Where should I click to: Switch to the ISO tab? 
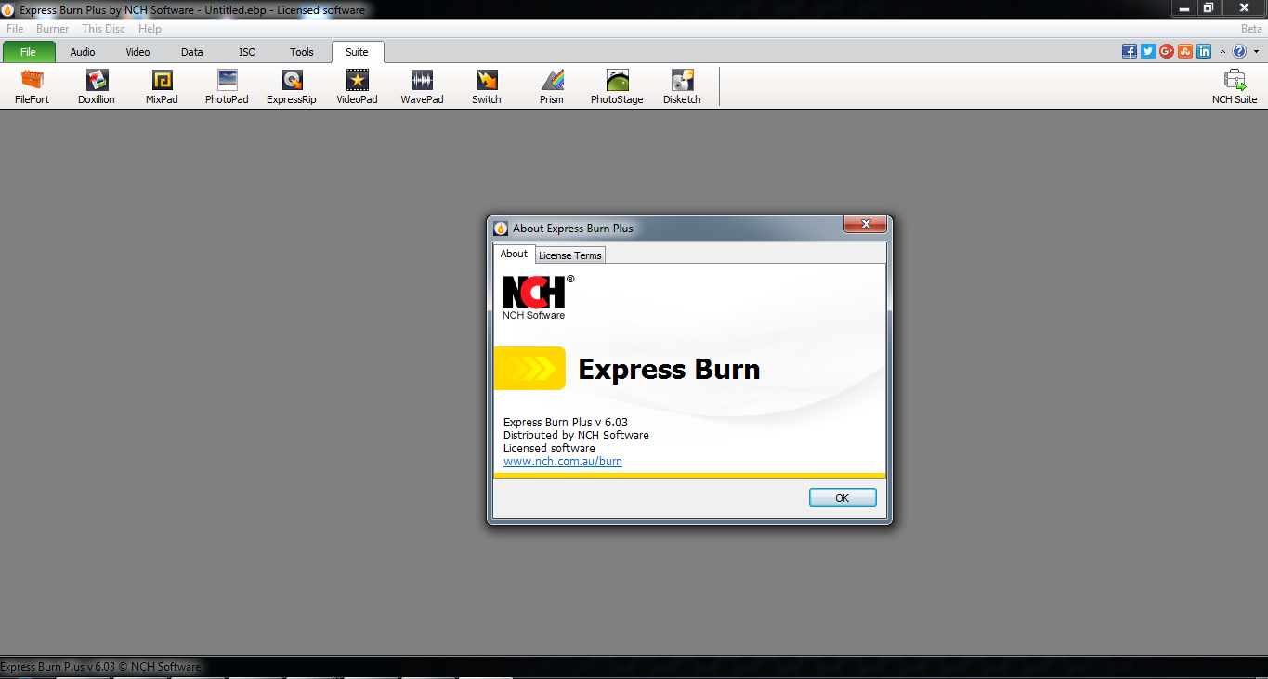tap(247, 52)
